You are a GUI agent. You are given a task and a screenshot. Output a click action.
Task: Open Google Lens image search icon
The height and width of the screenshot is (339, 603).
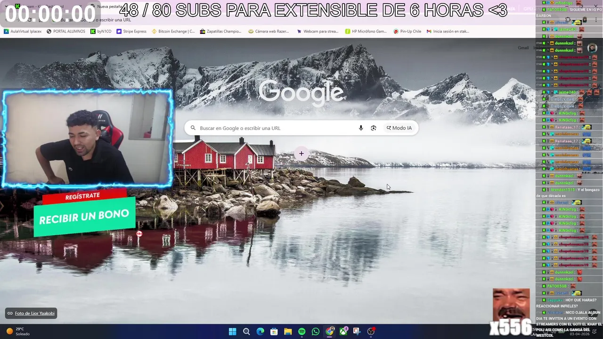[x=374, y=128]
